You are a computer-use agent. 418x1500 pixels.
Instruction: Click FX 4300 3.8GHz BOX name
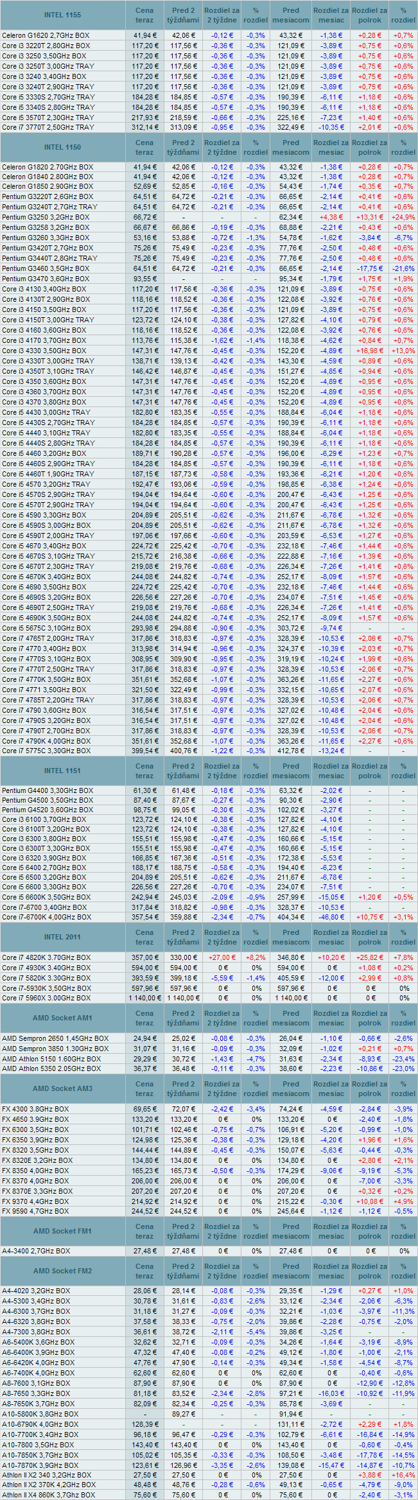35,1109
